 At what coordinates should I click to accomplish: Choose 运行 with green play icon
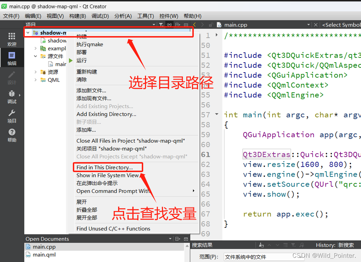[82, 61]
